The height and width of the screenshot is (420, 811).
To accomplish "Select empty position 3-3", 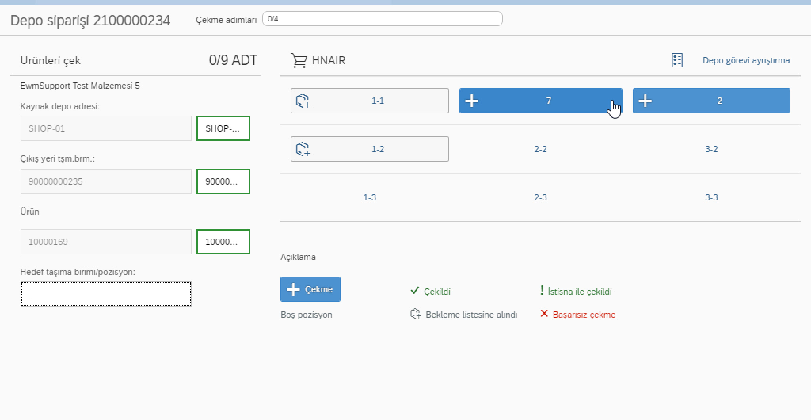I will tap(711, 197).
